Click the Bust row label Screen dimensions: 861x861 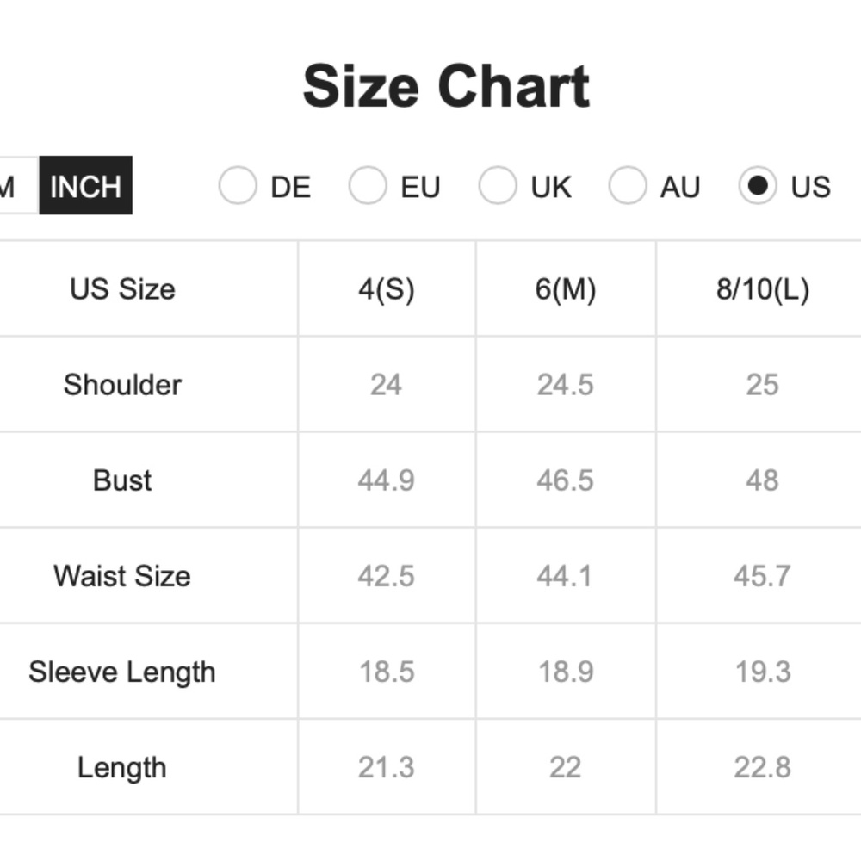(x=122, y=480)
